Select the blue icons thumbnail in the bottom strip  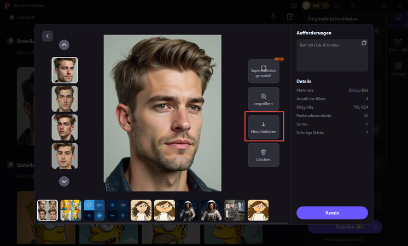coord(94,210)
